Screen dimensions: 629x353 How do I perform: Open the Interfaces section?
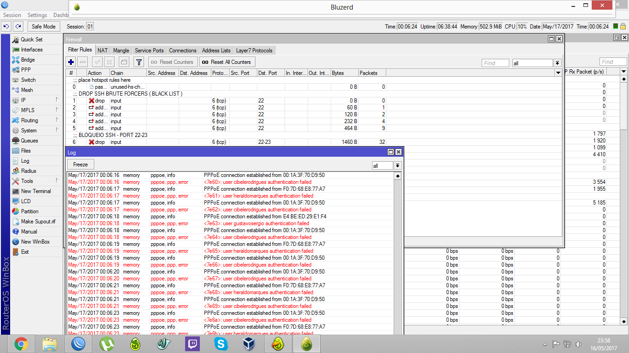coord(31,50)
